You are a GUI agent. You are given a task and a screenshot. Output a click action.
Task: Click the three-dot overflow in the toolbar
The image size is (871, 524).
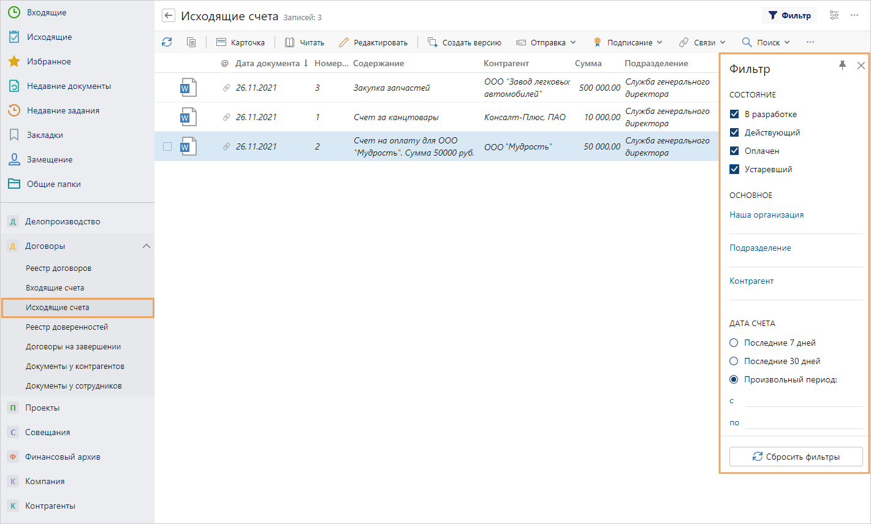click(x=810, y=42)
